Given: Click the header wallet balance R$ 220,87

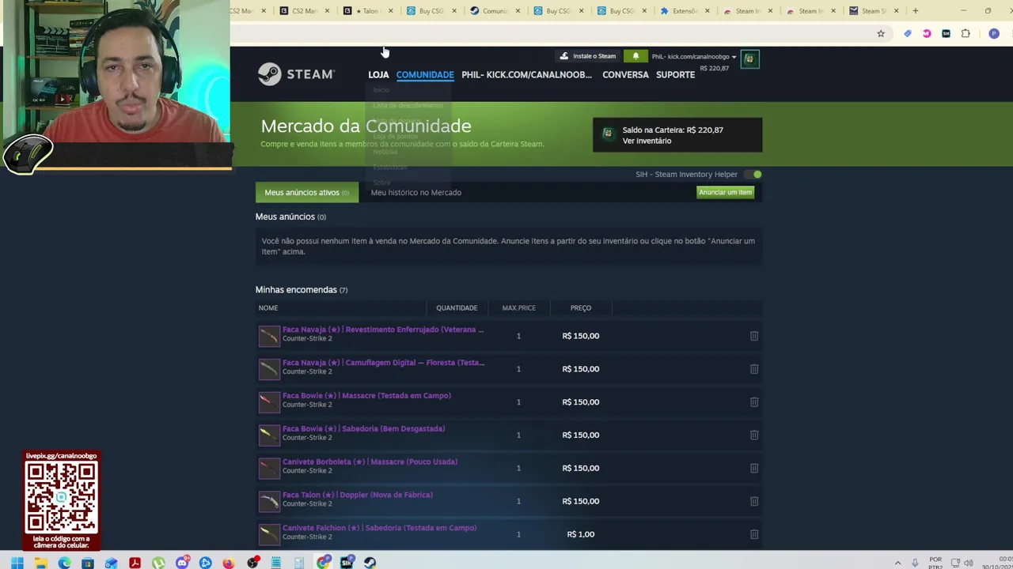Looking at the screenshot, I should 714,68.
